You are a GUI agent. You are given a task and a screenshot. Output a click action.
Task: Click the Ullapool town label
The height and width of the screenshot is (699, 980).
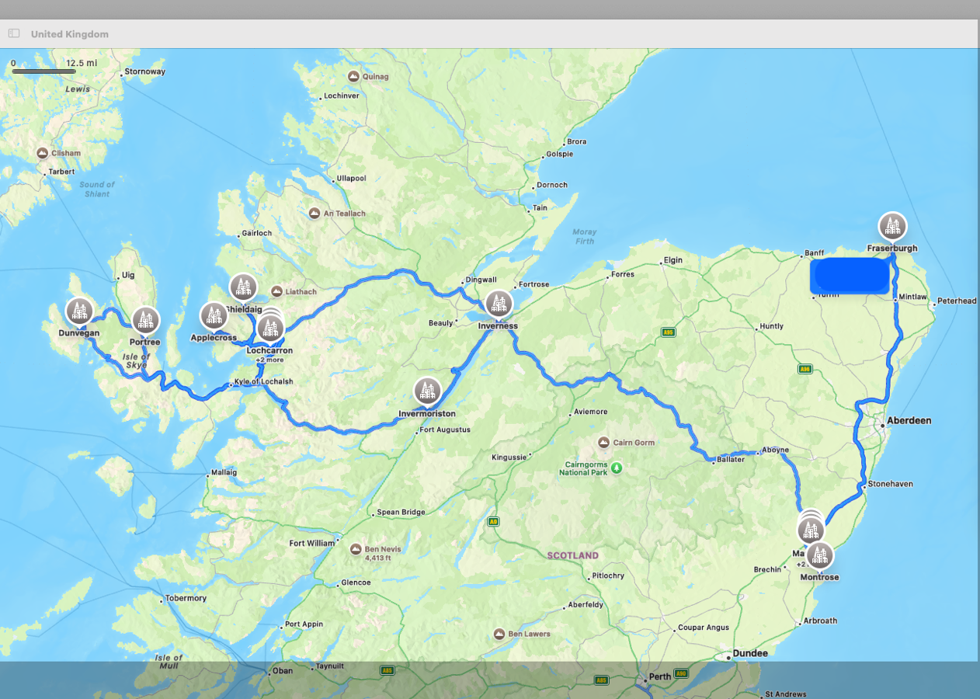point(351,179)
